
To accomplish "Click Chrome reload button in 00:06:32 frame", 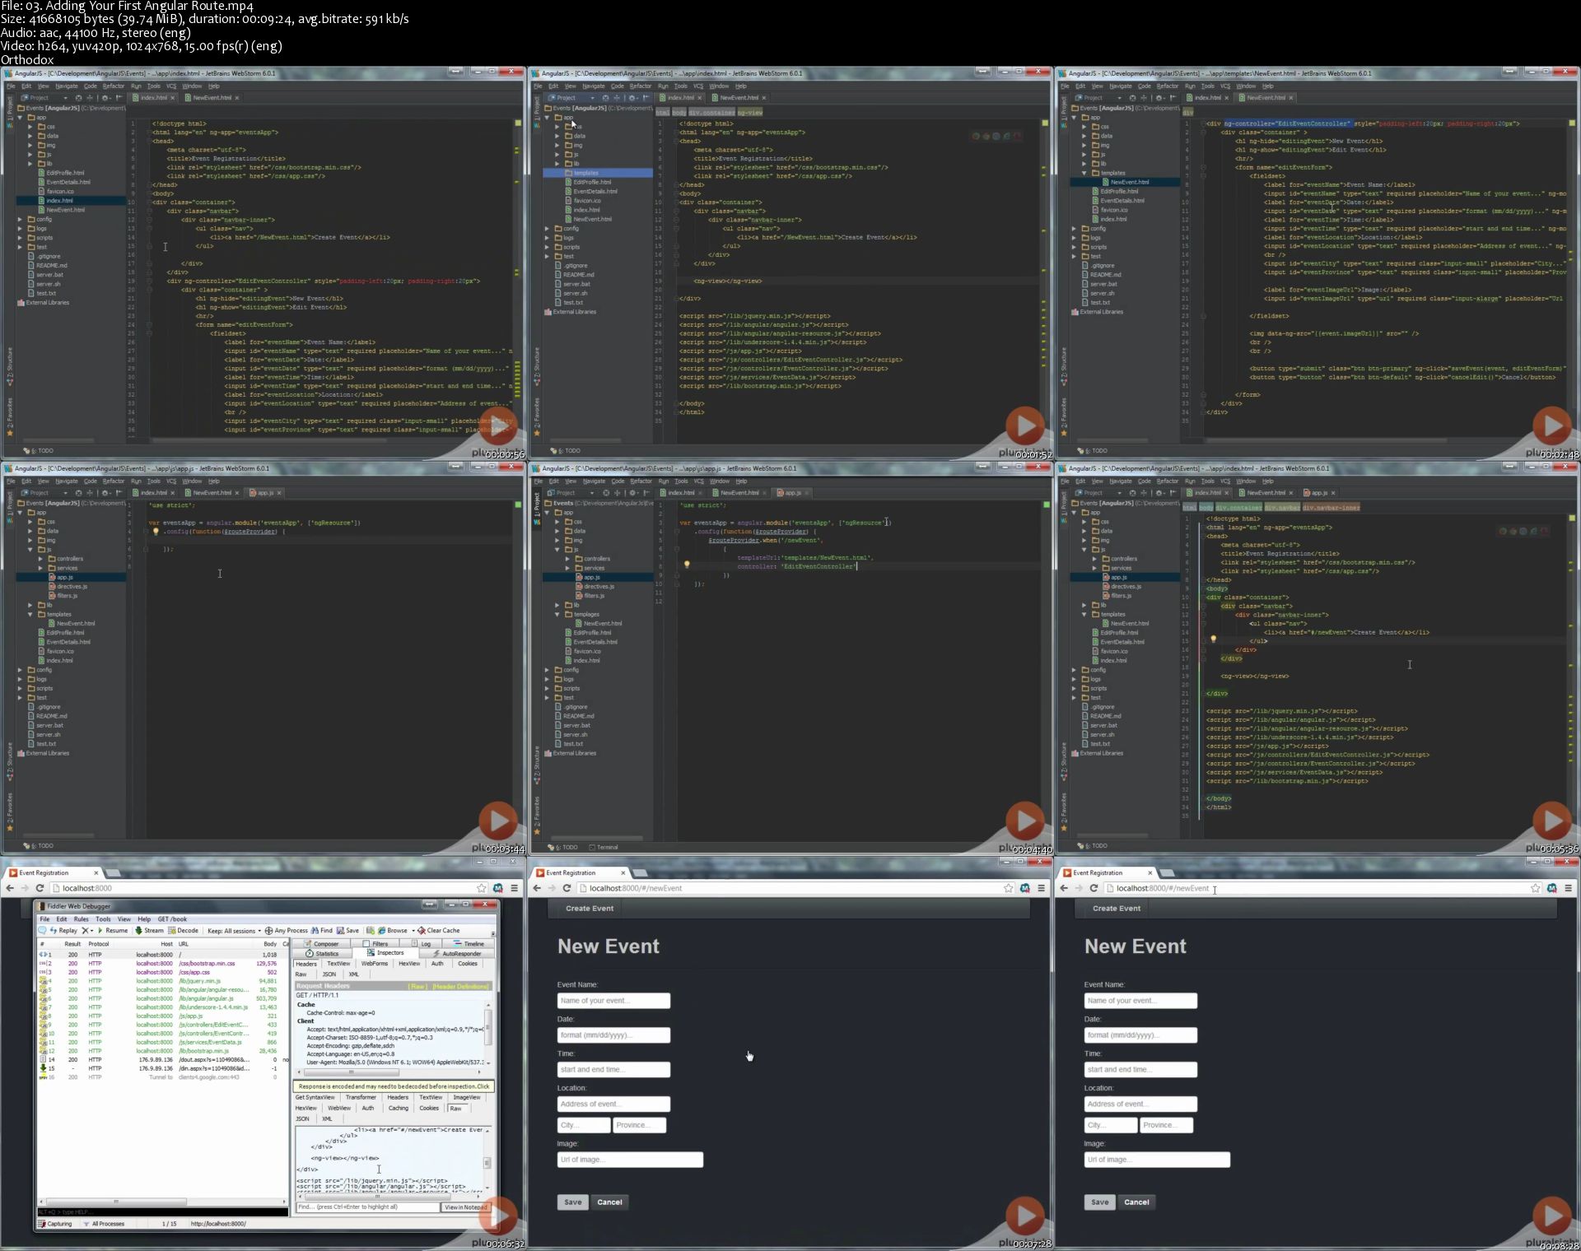I will pos(40,888).
